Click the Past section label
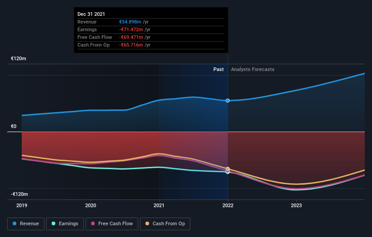The height and width of the screenshot is (237, 372). pyautogui.click(x=218, y=69)
